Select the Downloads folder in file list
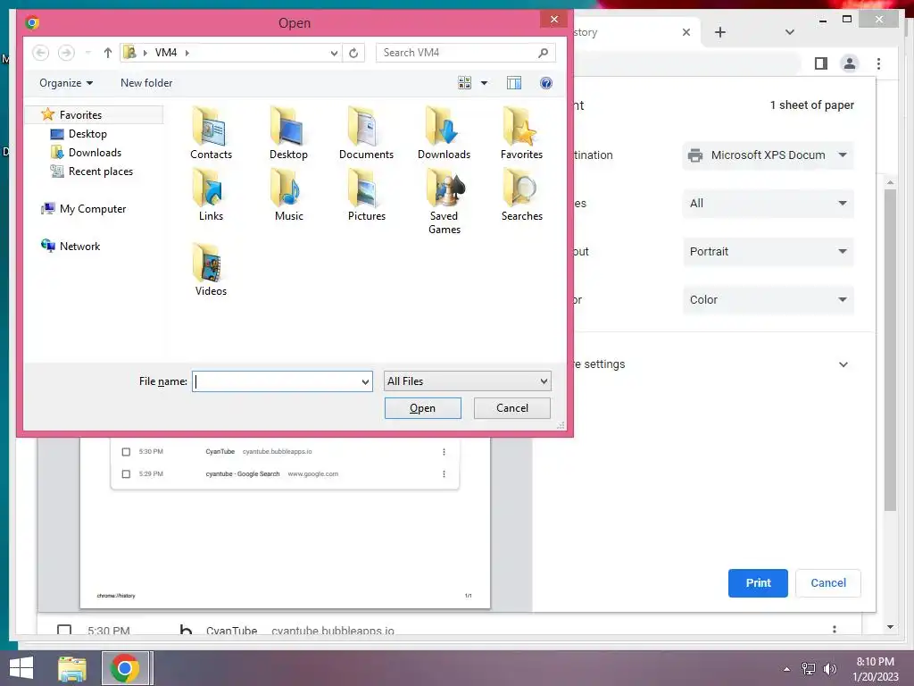 point(444,133)
